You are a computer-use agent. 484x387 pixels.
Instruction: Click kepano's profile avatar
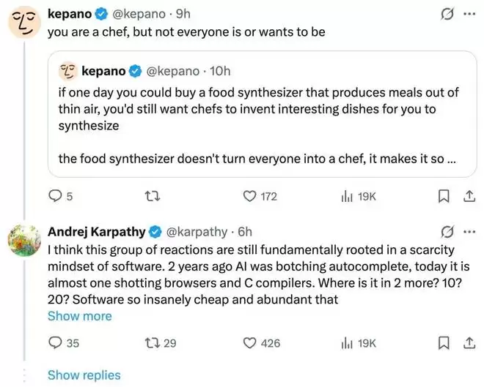coord(23,23)
